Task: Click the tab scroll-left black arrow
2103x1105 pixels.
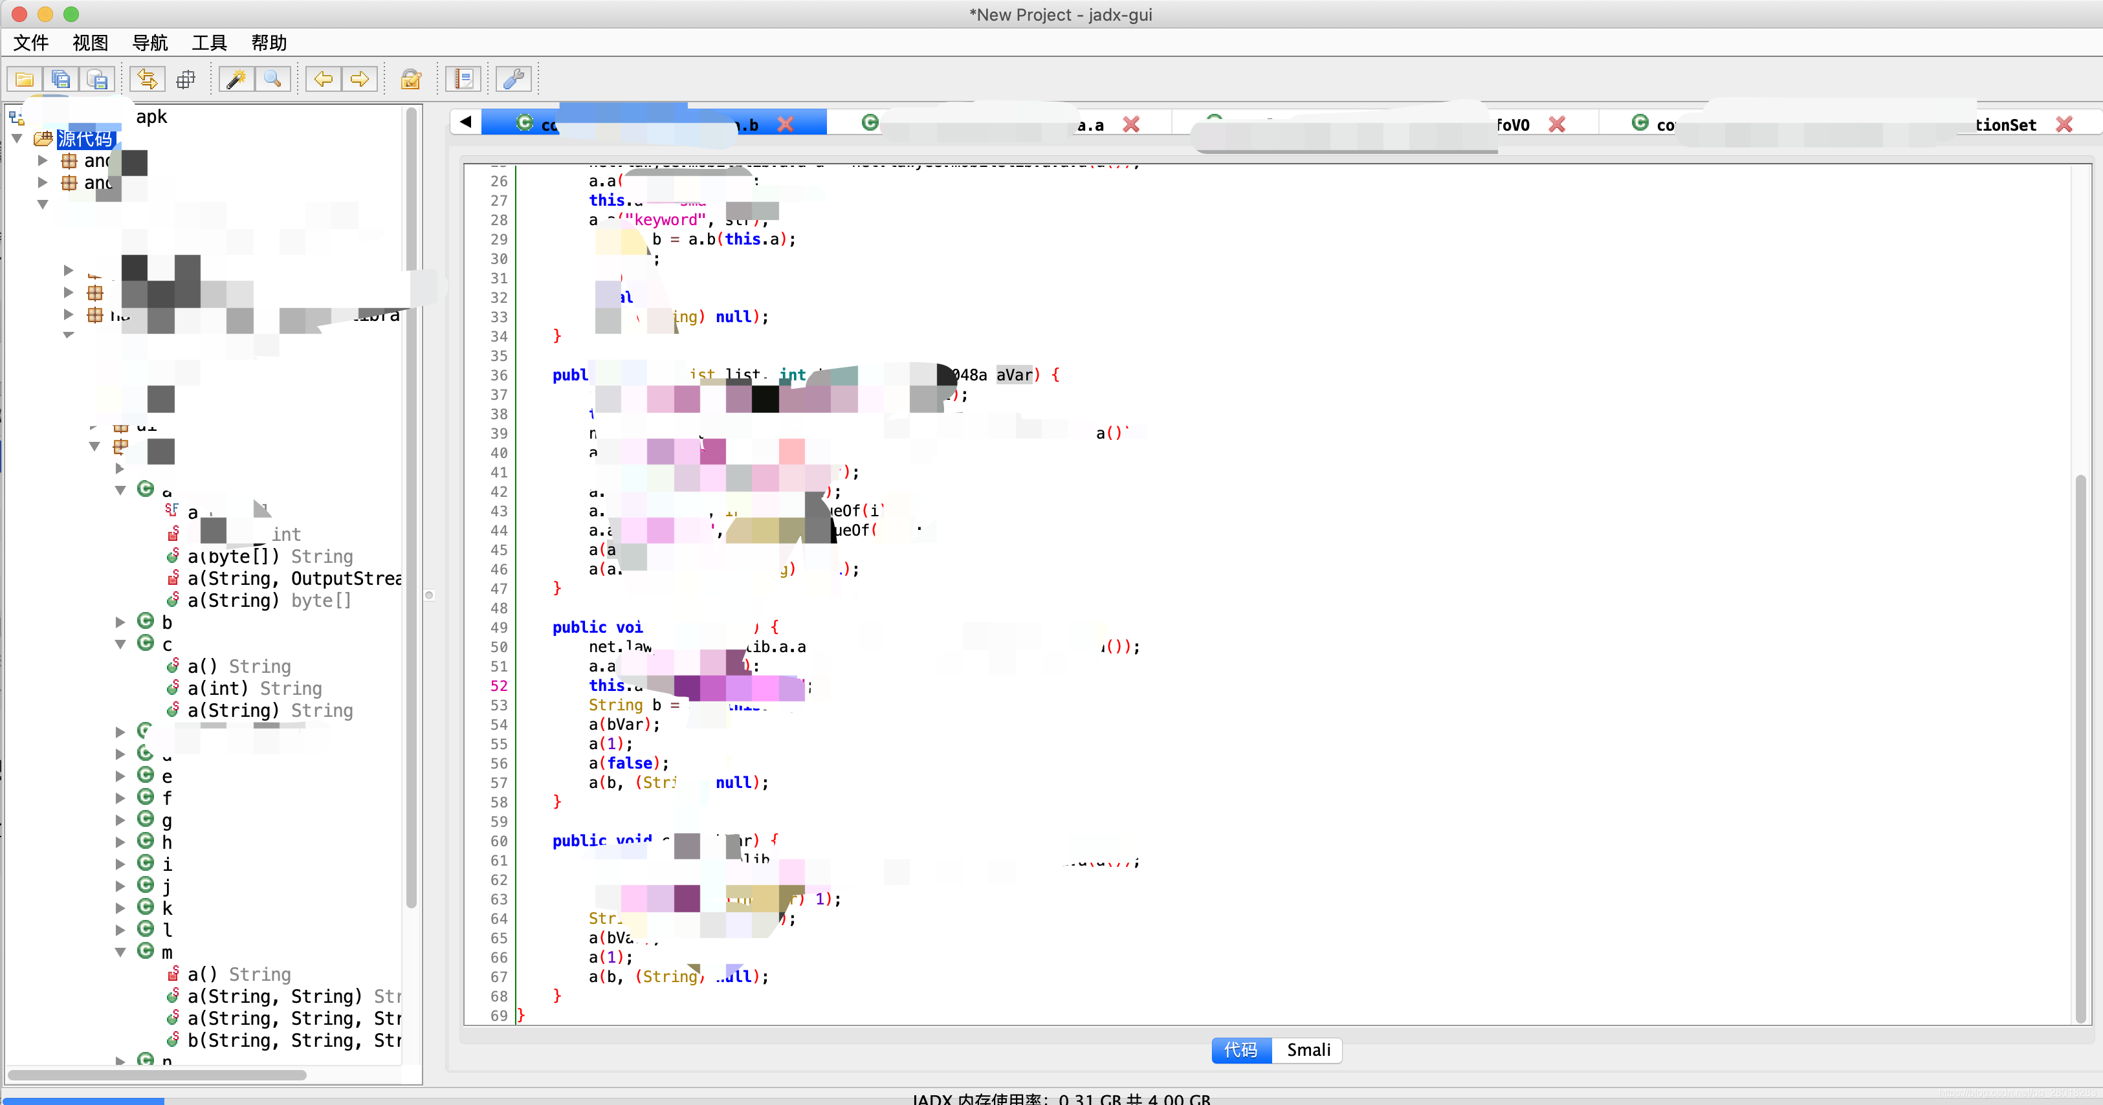Action: 465,122
